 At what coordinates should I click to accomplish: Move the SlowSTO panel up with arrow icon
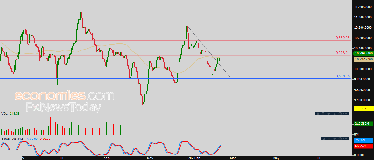pyautogui.click(x=335, y=139)
